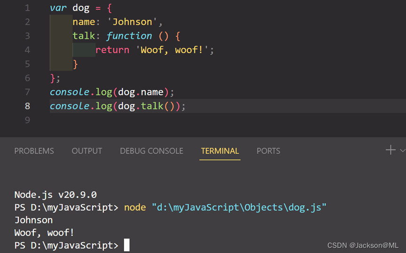Place cursor on the 'Johnson' string
Viewport: 406px width, 253px height.
tap(133, 22)
